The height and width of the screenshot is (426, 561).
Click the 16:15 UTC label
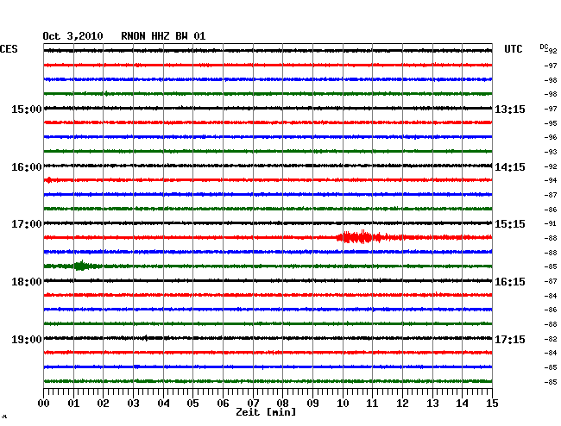pyautogui.click(x=510, y=282)
